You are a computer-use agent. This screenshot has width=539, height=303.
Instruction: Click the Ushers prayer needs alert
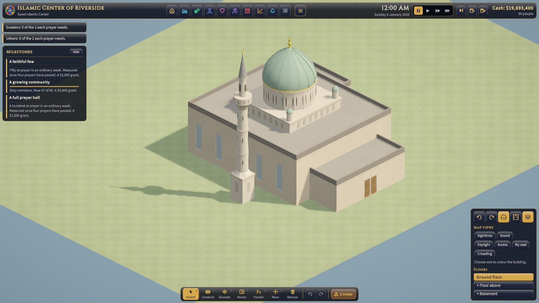tap(44, 38)
